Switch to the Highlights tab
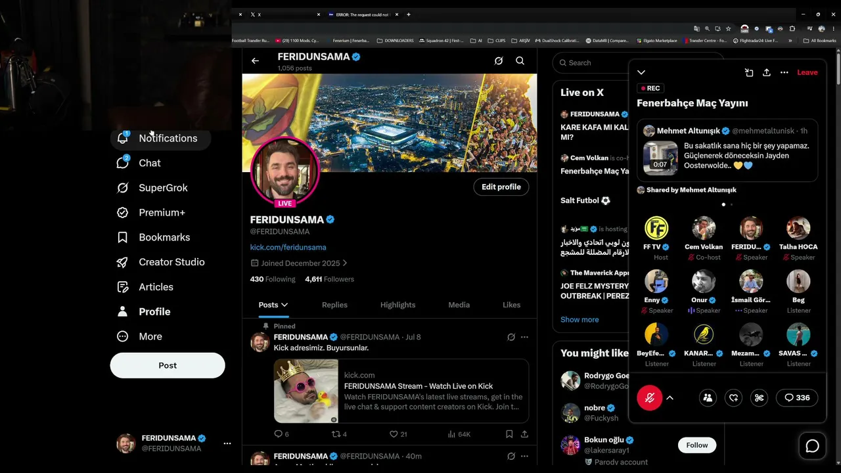The height and width of the screenshot is (473, 841). [398, 305]
